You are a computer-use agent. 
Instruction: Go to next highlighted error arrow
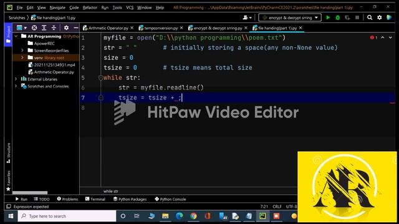point(390,37)
